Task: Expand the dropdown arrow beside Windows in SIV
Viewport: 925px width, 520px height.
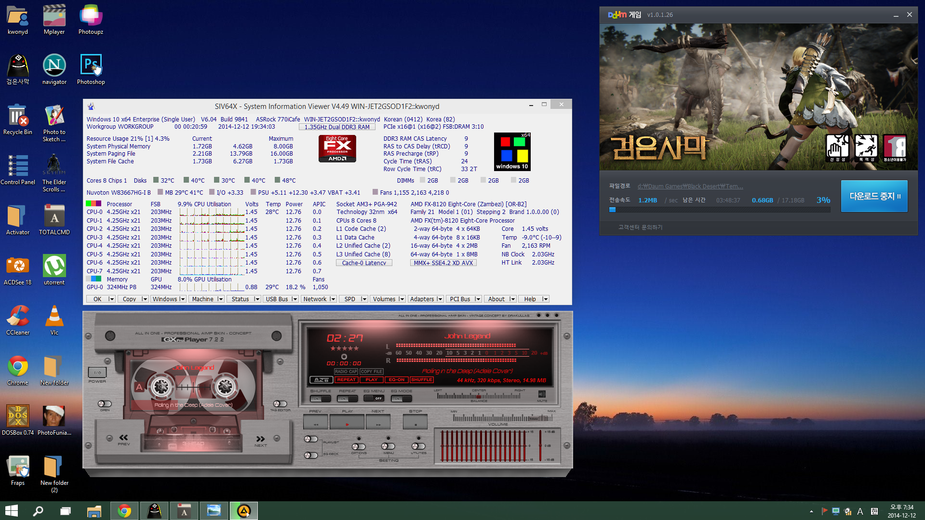Action: point(182,299)
